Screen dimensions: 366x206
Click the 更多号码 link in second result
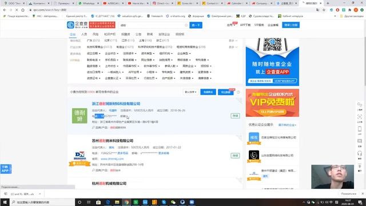[x=123, y=153]
